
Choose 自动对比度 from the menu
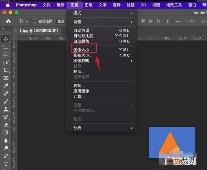(102, 36)
